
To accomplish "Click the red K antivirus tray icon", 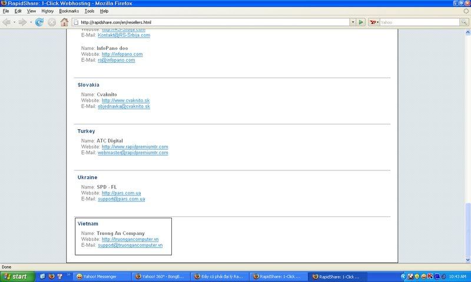I will 430,277.
